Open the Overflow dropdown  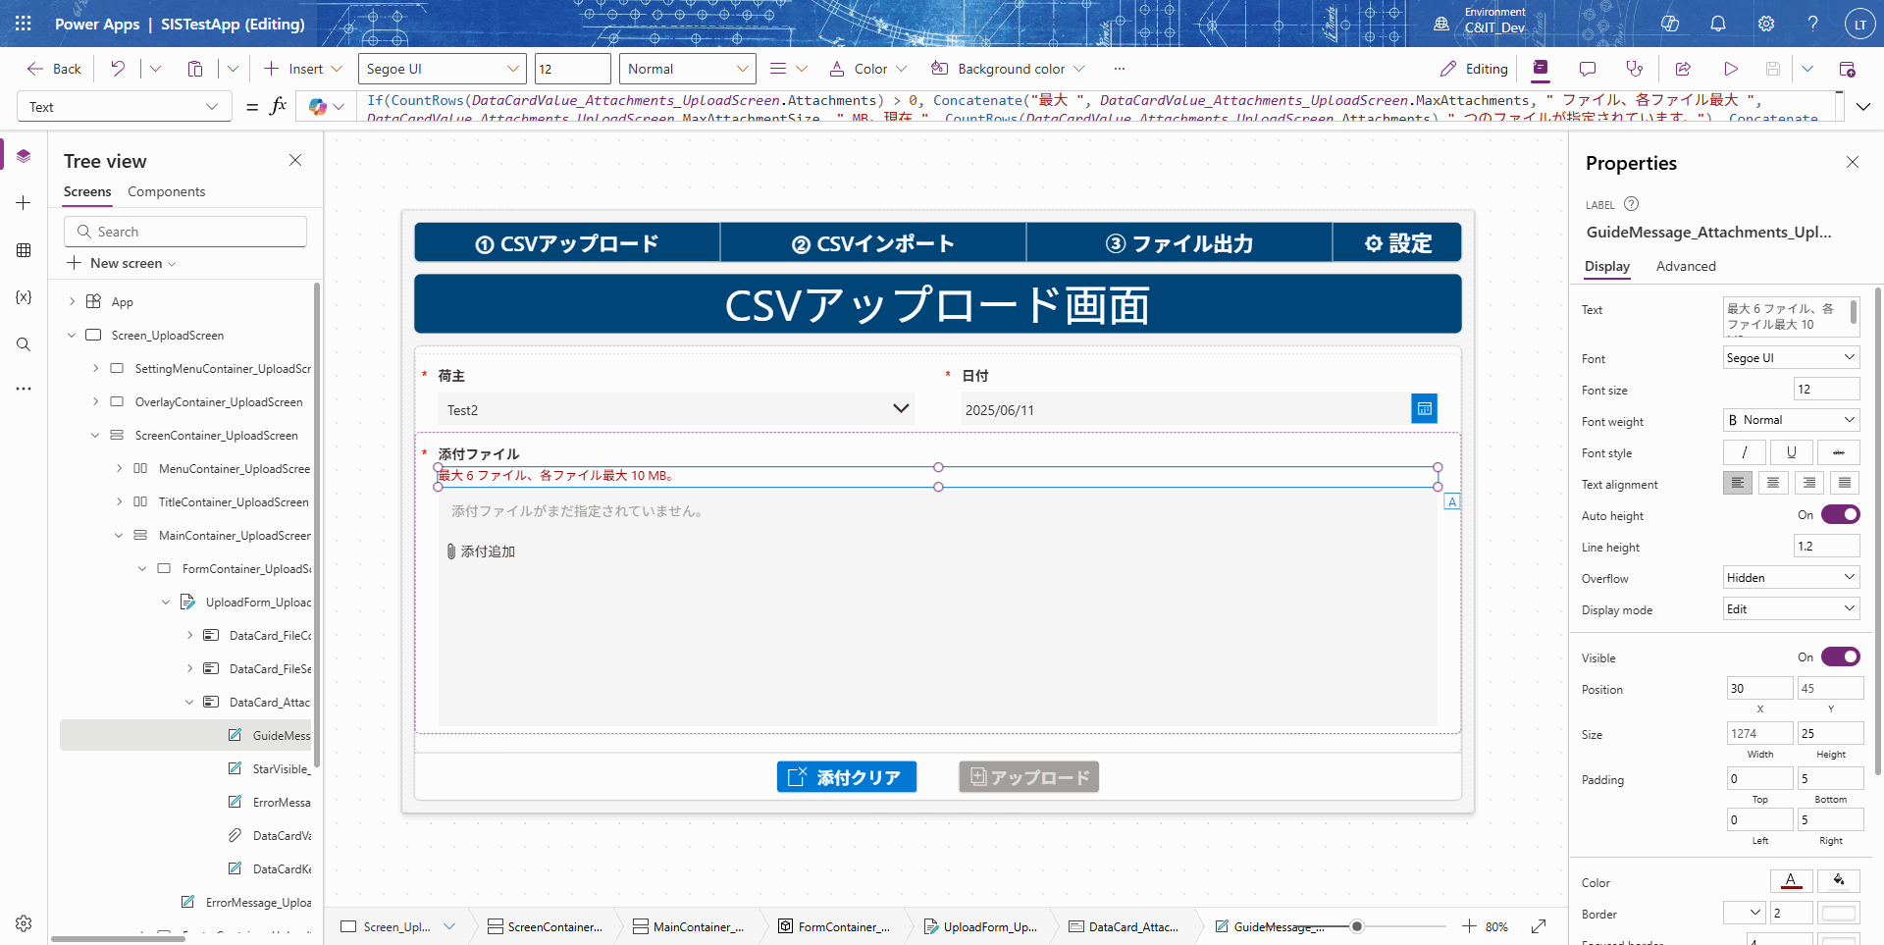pyautogui.click(x=1791, y=578)
